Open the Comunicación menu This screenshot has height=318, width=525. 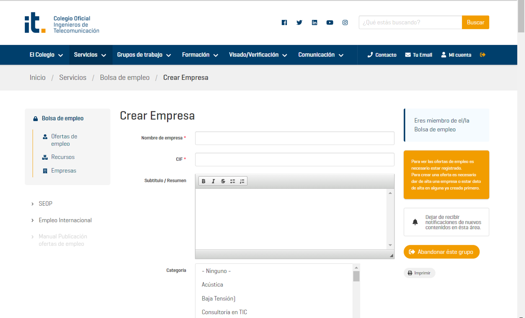pos(321,55)
